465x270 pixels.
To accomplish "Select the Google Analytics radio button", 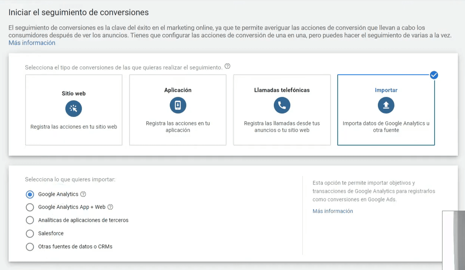I will point(30,194).
